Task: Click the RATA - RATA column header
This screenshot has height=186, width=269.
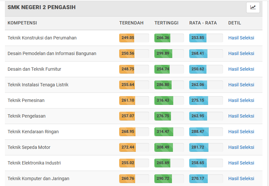Action: 203,23
